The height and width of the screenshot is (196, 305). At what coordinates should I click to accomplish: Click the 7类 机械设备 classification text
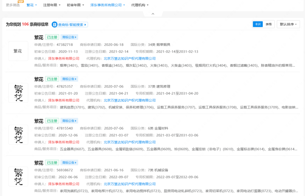(158, 170)
